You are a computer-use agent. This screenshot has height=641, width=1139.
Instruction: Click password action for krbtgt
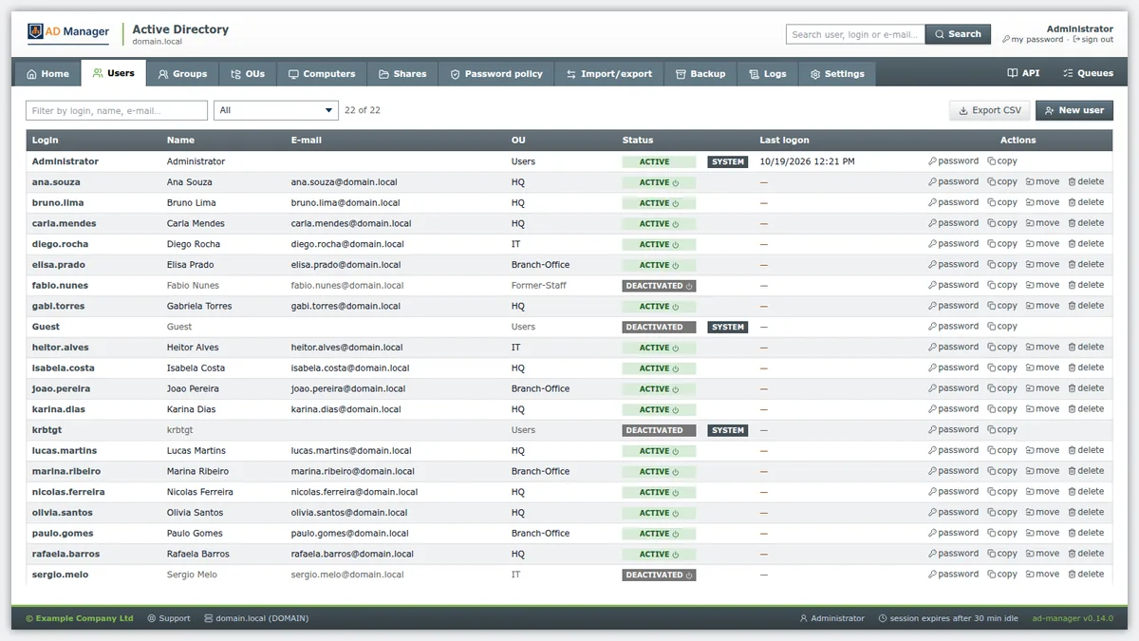click(953, 430)
